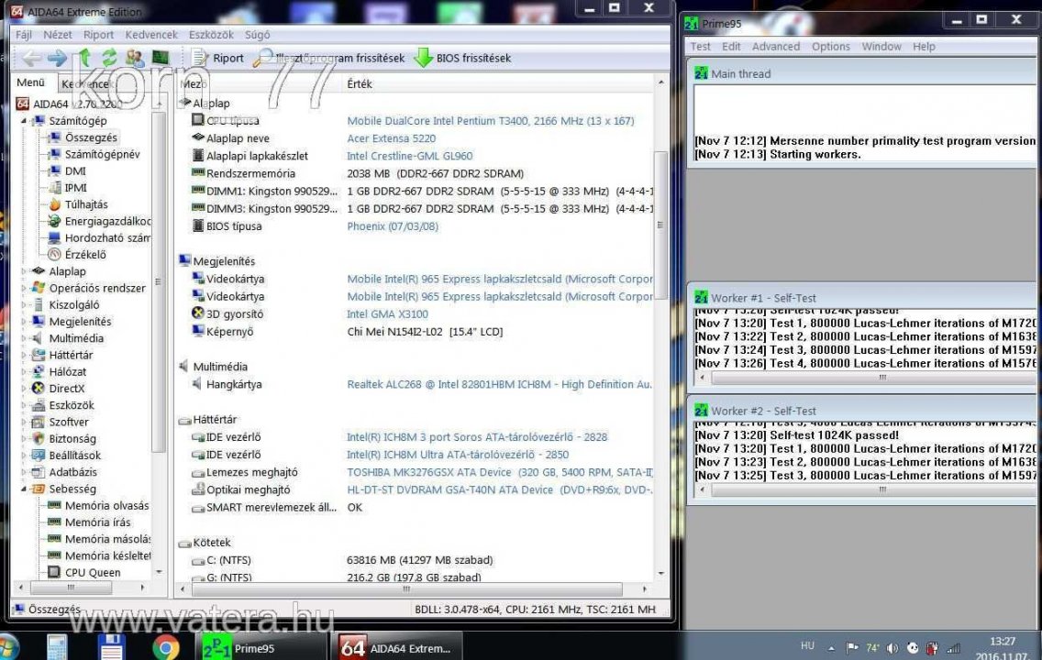Image resolution: width=1042 pixels, height=660 pixels.
Task: Click Illesztőprogram frissítések driver updates
Action: click(x=329, y=59)
